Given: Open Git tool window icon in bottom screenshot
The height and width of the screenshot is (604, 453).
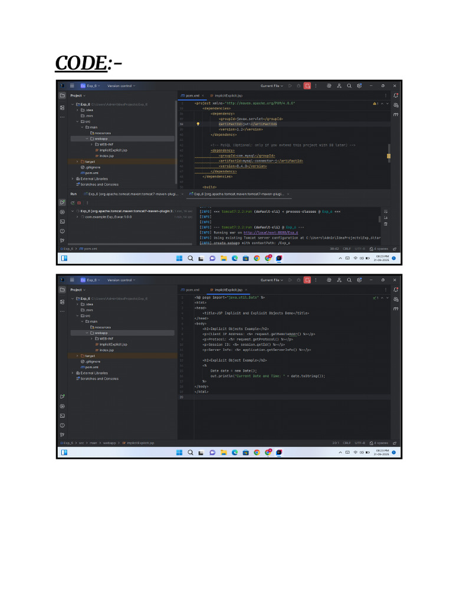Looking at the screenshot, I should click(x=63, y=435).
